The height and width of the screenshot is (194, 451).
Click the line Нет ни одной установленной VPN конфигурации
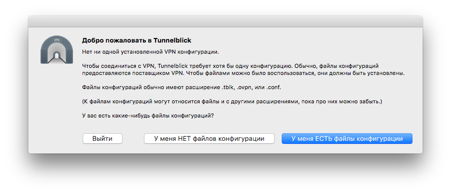(151, 52)
